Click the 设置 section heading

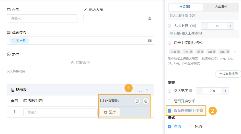(x=171, y=83)
